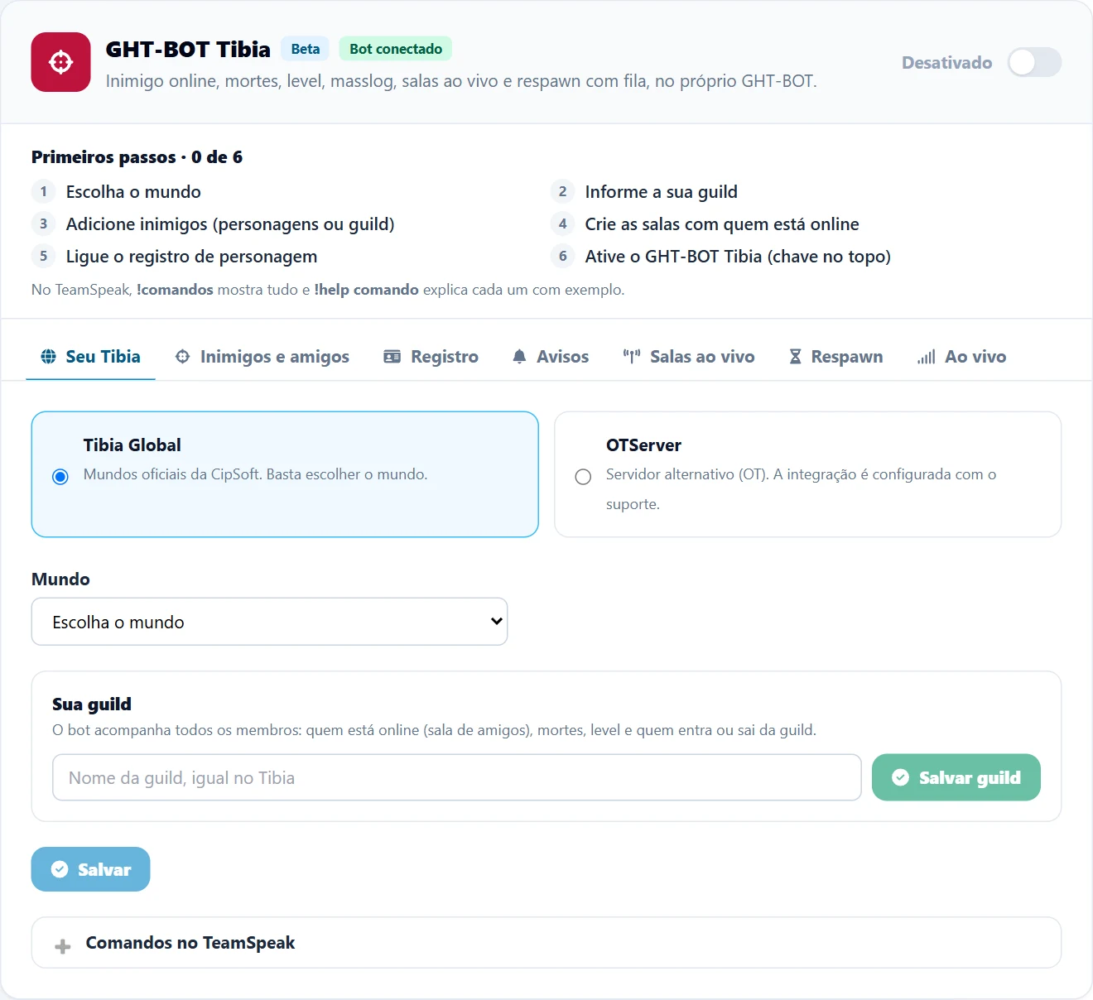Expand the Comandos no TeamSpeak section

(x=546, y=943)
